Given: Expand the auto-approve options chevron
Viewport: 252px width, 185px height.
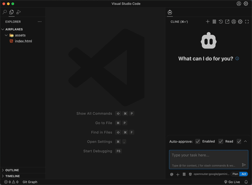Looking at the screenshot, I should (245, 141).
